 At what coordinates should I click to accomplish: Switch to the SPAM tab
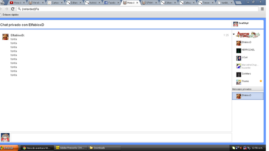[x=149, y=3]
